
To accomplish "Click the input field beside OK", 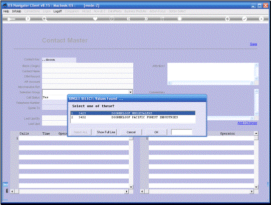I will click(x=182, y=132).
